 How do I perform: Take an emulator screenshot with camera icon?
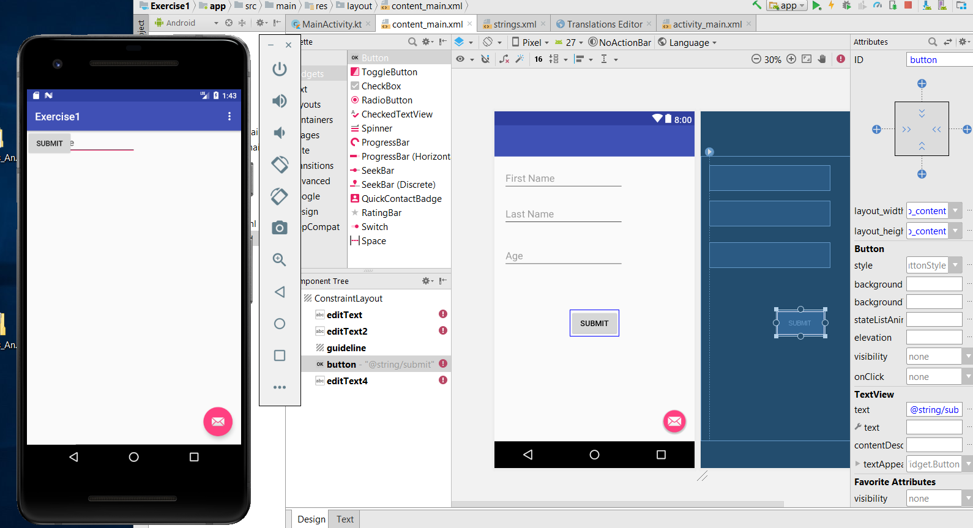280,228
